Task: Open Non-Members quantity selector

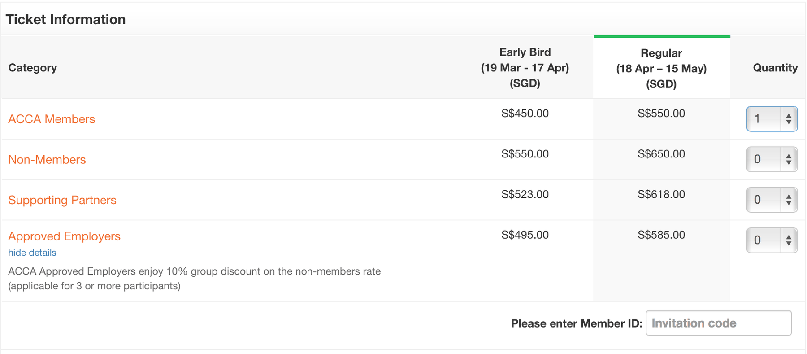Action: 772,159
